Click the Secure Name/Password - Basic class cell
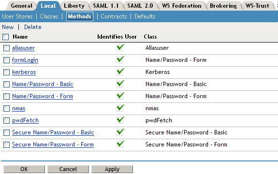 coord(186,132)
